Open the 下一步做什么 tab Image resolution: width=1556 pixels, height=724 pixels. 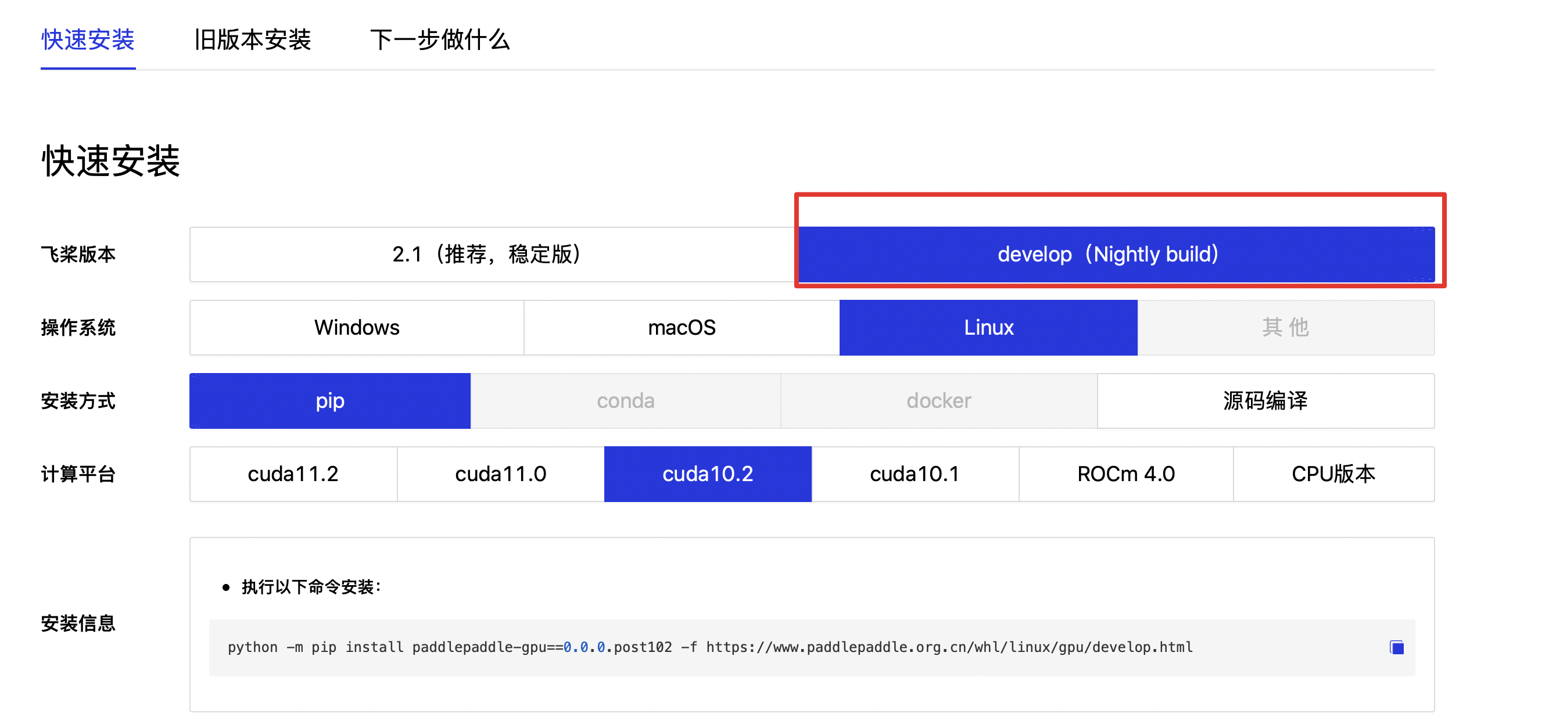440,41
